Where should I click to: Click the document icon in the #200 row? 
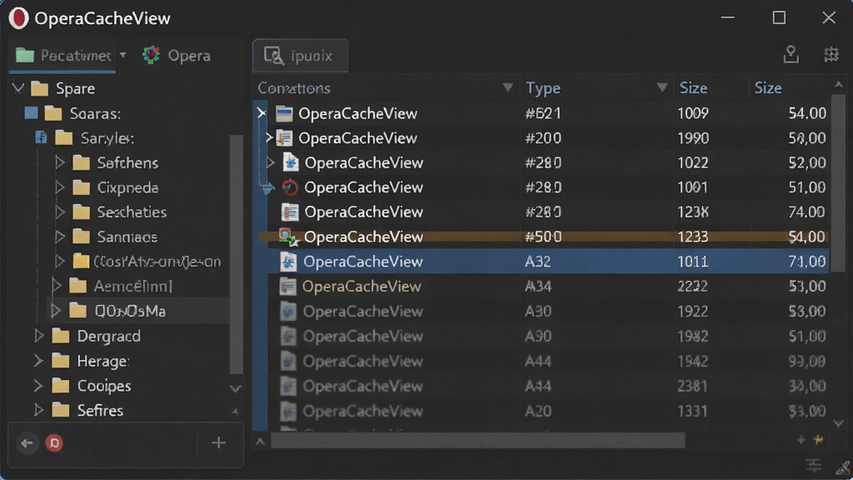285,137
